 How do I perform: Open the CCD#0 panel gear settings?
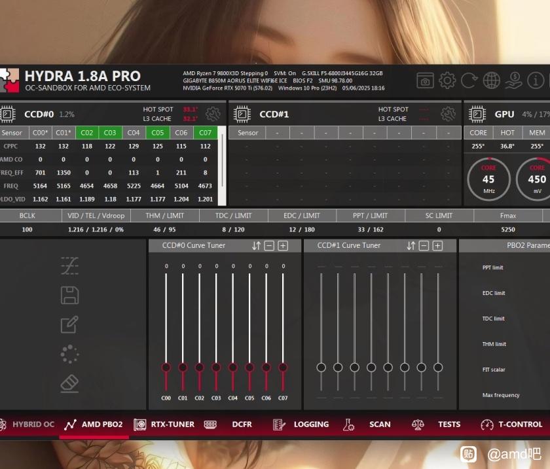pos(213,114)
